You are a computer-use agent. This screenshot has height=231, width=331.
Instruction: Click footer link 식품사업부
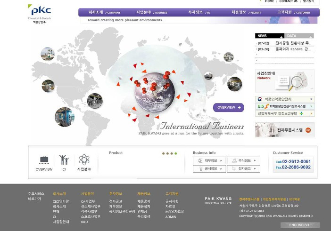tap(89, 212)
